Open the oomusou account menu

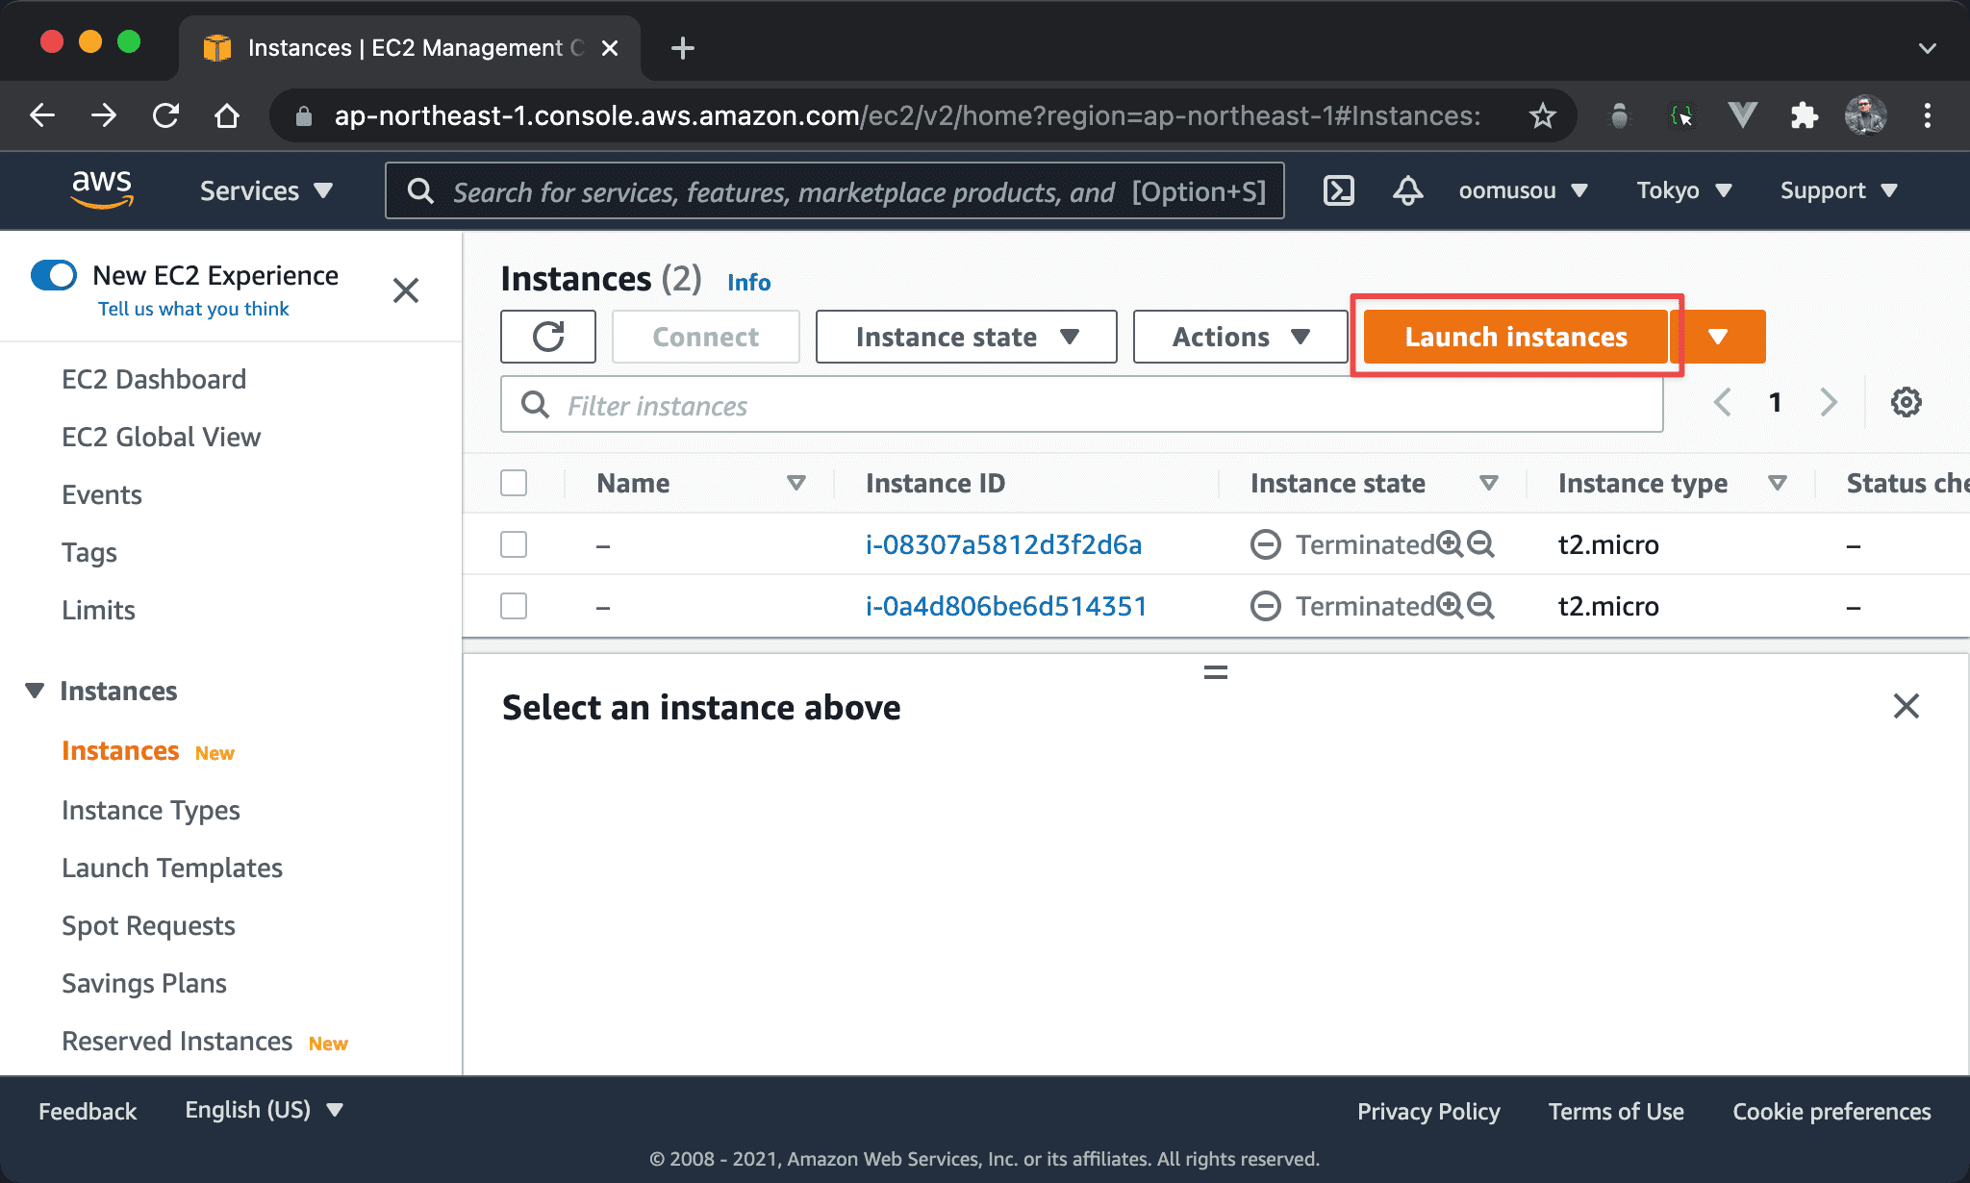1524,190
